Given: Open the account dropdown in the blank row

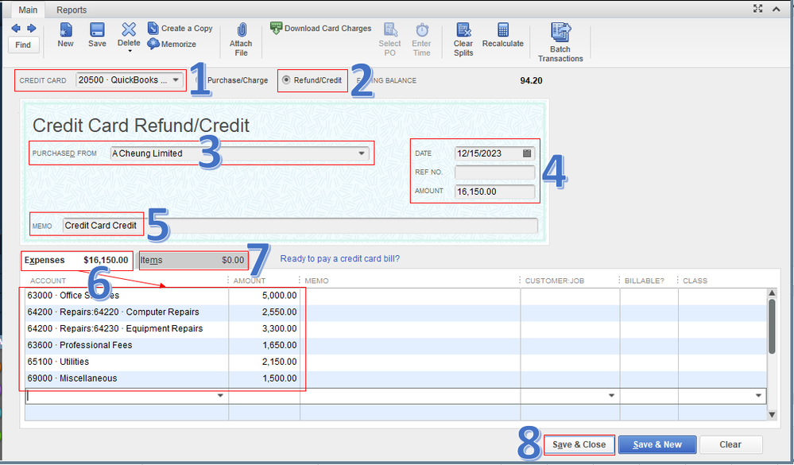Looking at the screenshot, I should pyautogui.click(x=220, y=396).
